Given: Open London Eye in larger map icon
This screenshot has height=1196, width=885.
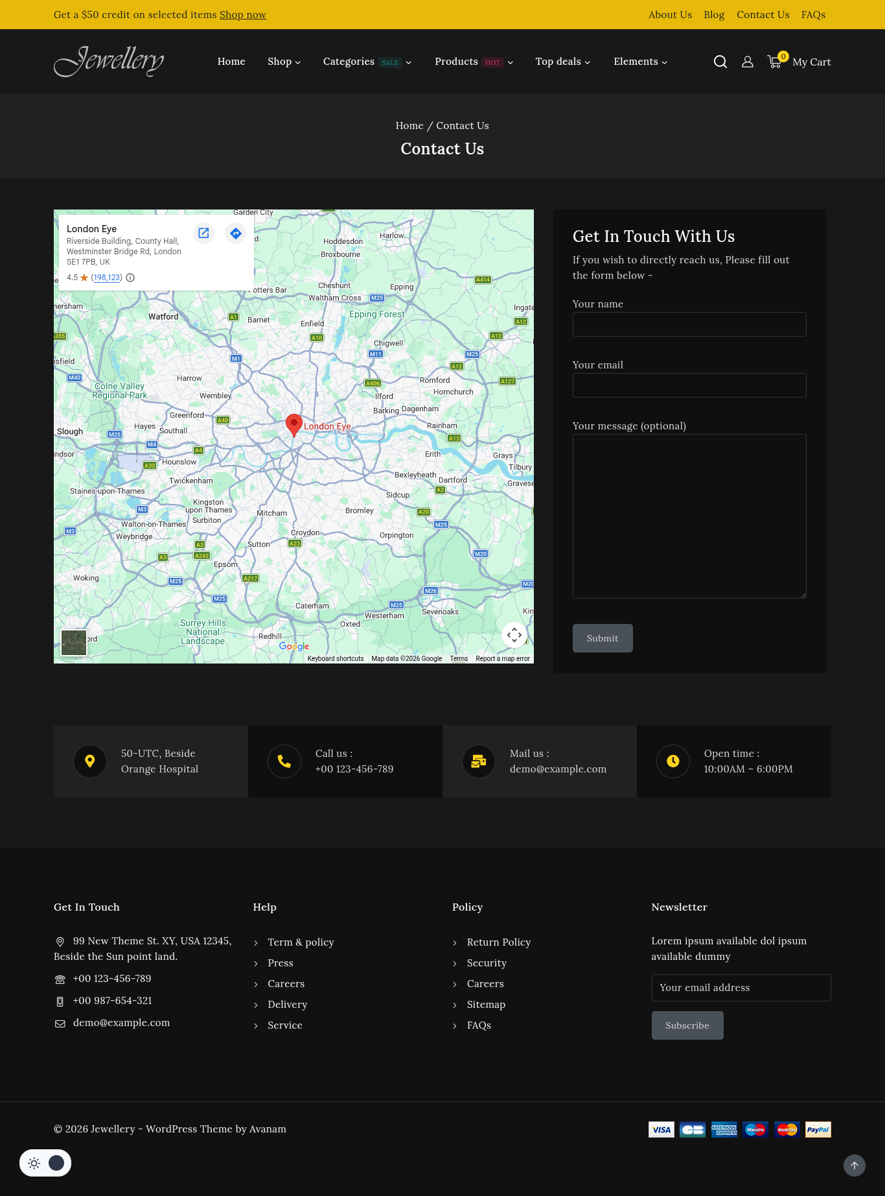Looking at the screenshot, I should point(203,233).
